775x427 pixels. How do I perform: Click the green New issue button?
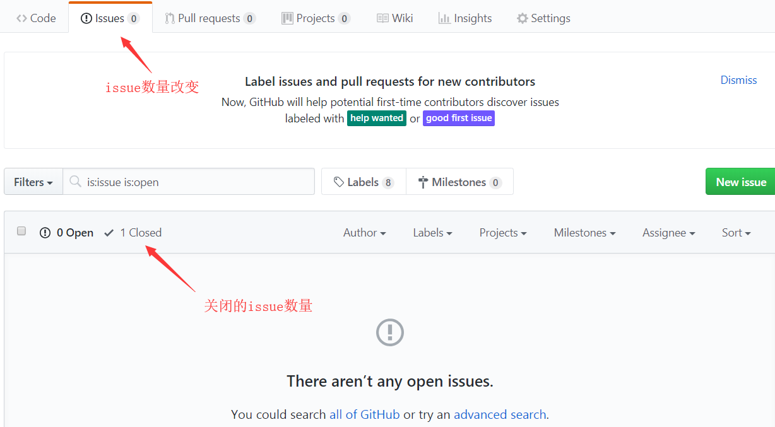pos(740,182)
